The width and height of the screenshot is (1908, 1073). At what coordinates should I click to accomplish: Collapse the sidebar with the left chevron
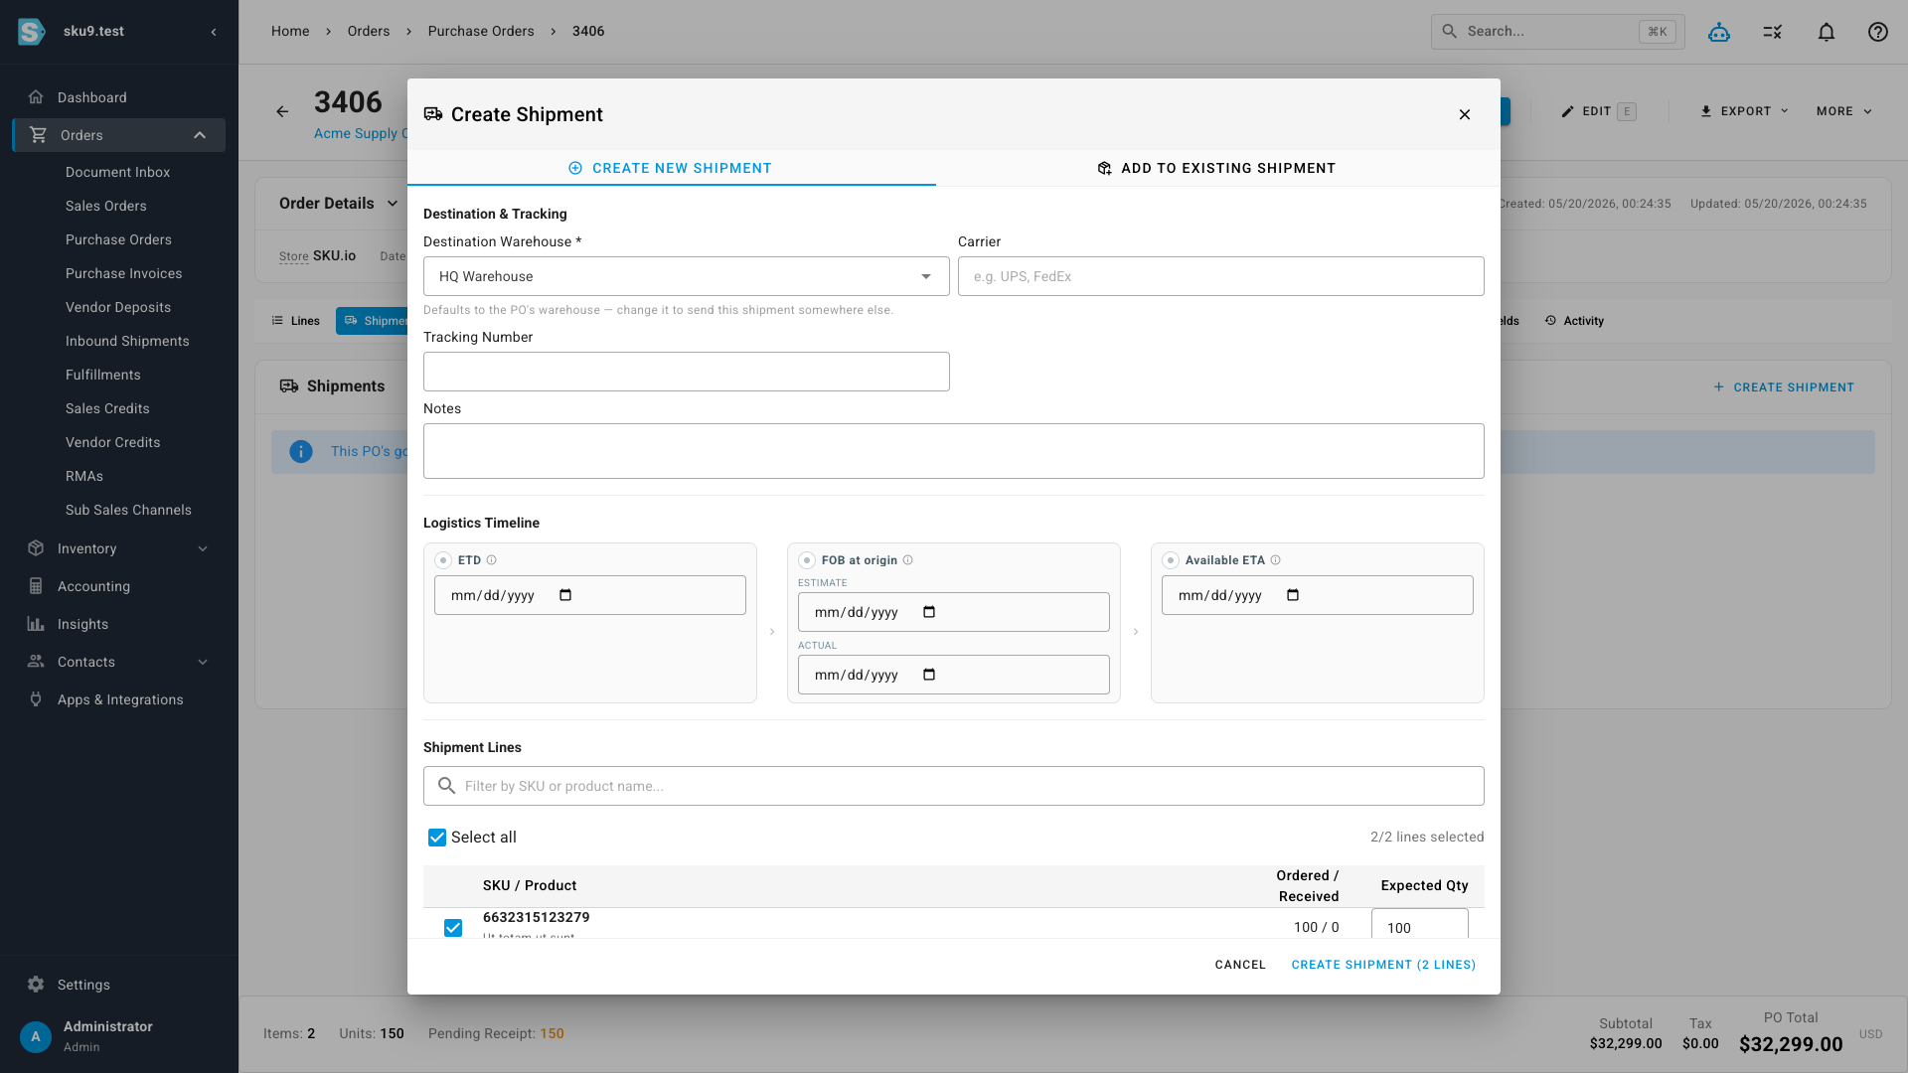(x=214, y=32)
